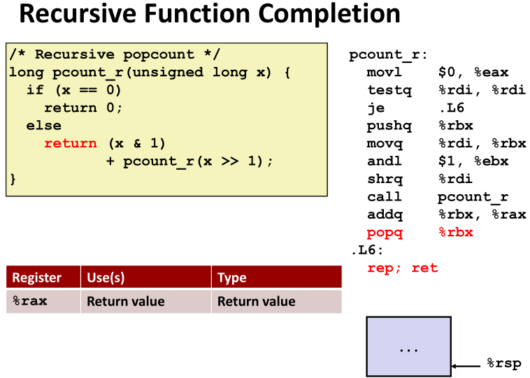
Task: Click the "addq %rbx, %rax" instruction
Action: click(447, 215)
